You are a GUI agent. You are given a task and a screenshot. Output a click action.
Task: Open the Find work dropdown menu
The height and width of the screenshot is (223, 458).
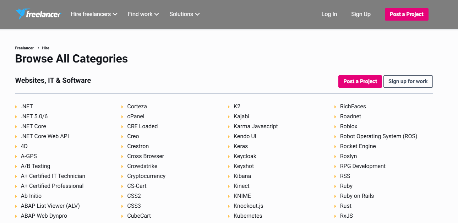pyautogui.click(x=143, y=14)
